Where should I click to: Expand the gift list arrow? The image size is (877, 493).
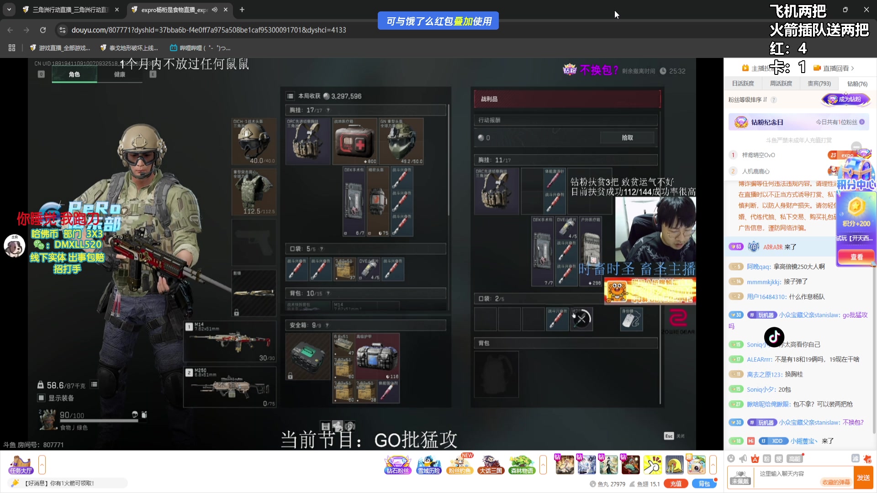pos(713,465)
